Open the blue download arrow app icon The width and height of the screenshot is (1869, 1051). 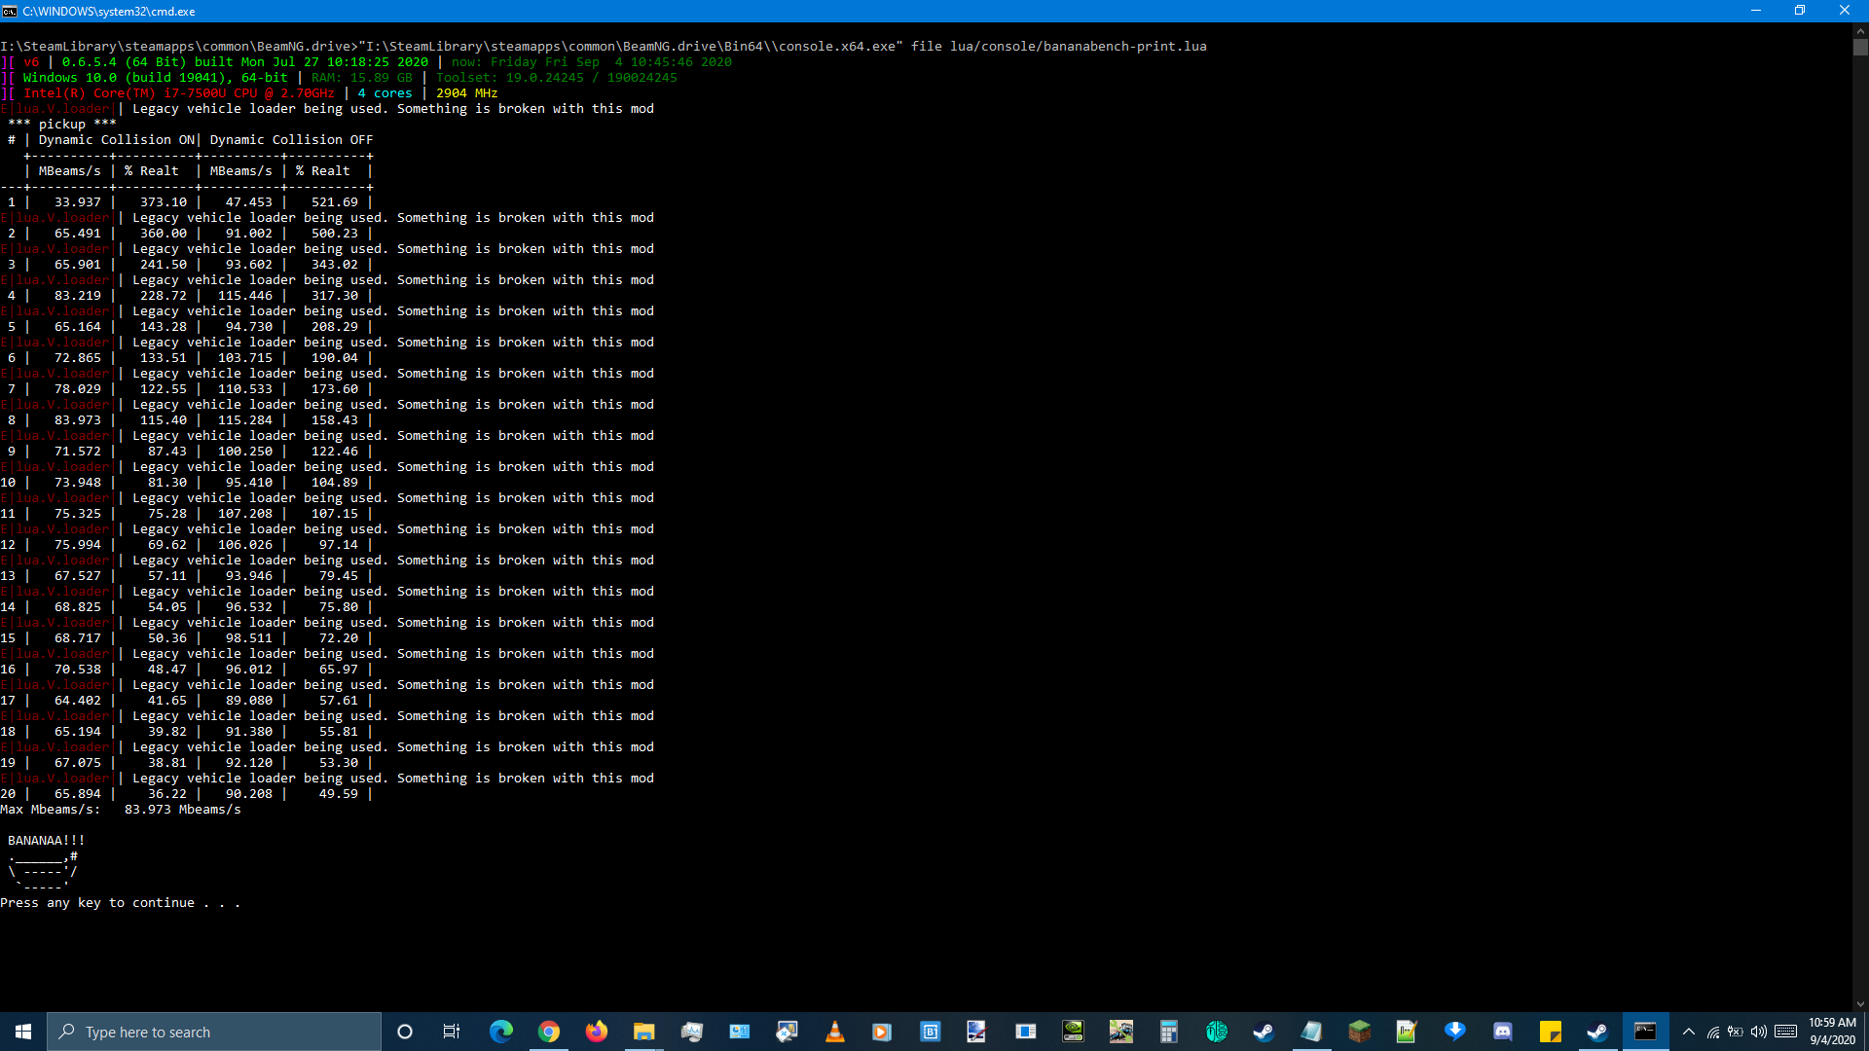[x=1454, y=1032]
